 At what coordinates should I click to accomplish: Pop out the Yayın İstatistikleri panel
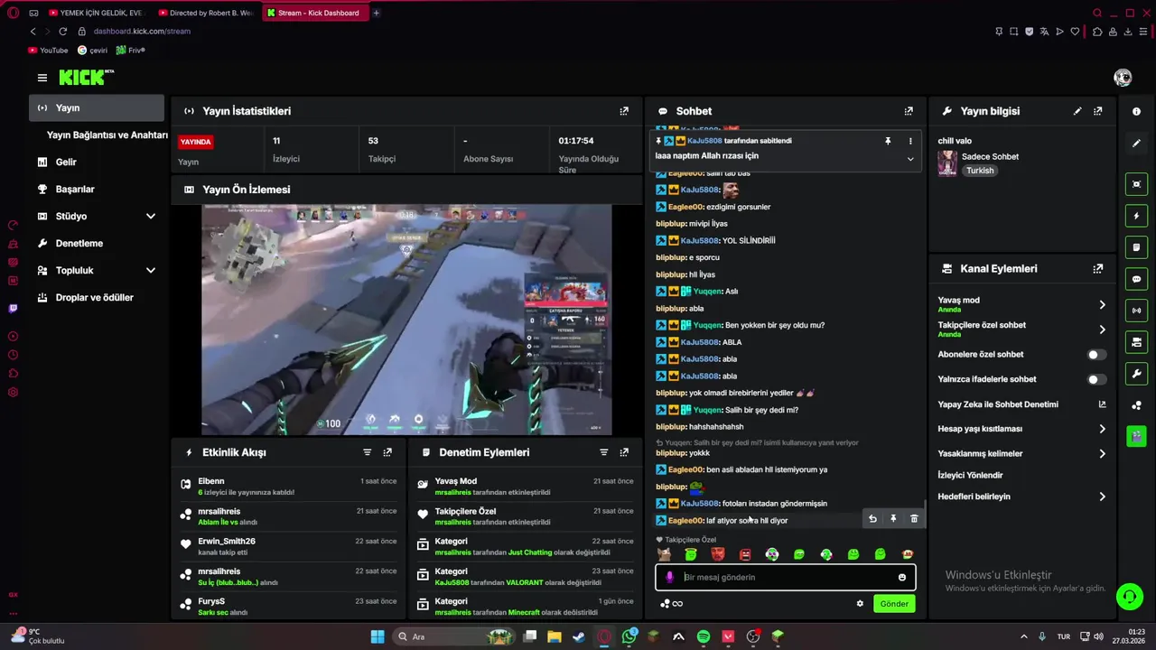click(x=624, y=111)
